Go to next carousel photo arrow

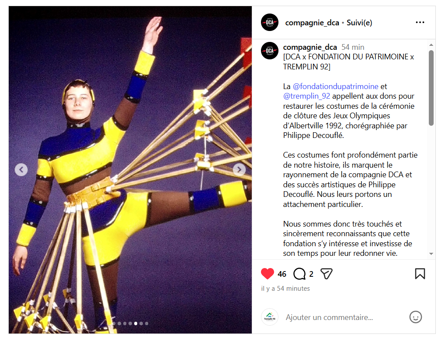tap(239, 169)
